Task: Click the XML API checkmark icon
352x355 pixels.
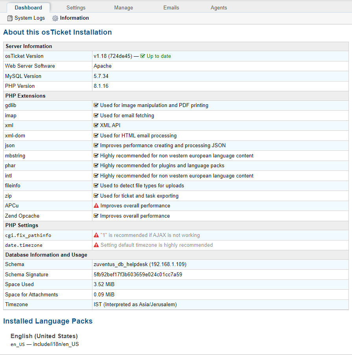Action: (96, 125)
